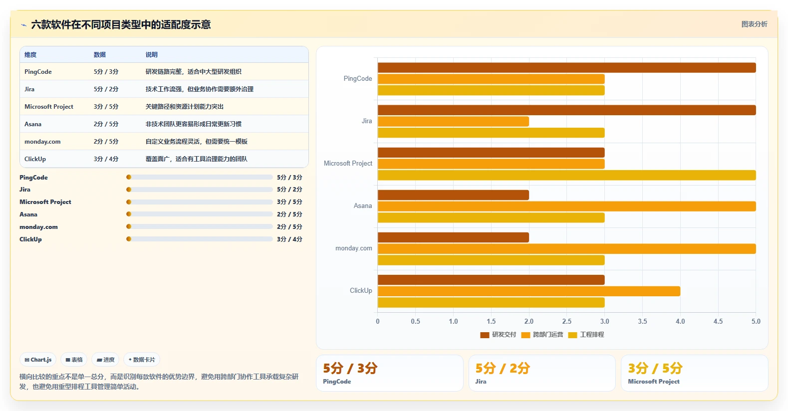Open the PingCode 5分 / 3分 data card
The width and height of the screenshot is (788, 411).
pos(390,373)
